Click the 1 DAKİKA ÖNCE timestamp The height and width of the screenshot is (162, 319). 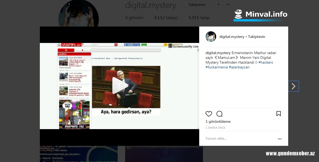tap(215, 128)
